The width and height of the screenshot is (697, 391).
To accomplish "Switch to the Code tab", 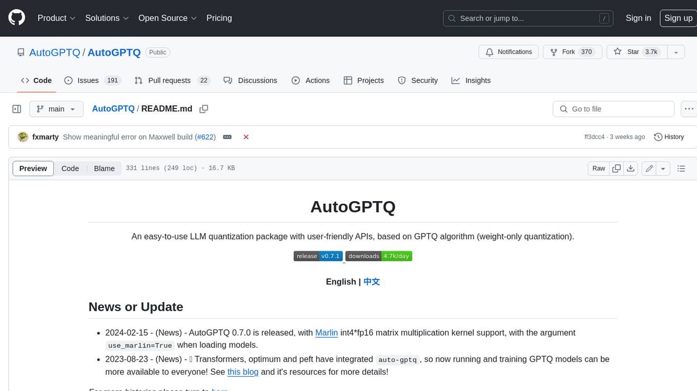I will [36, 80].
